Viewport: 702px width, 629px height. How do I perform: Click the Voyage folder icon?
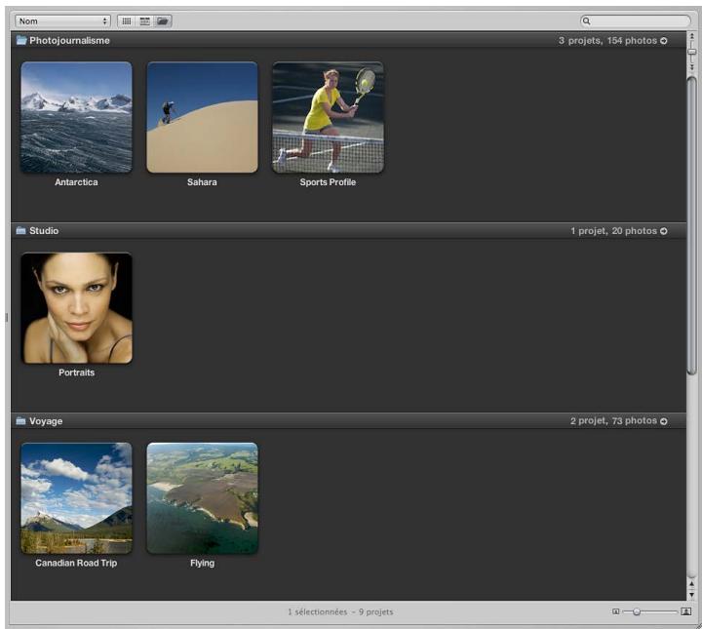coord(21,421)
